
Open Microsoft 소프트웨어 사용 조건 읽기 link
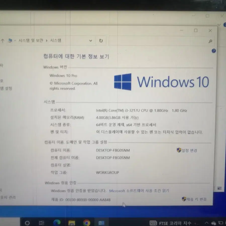pyautogui.click(x=139, y=191)
